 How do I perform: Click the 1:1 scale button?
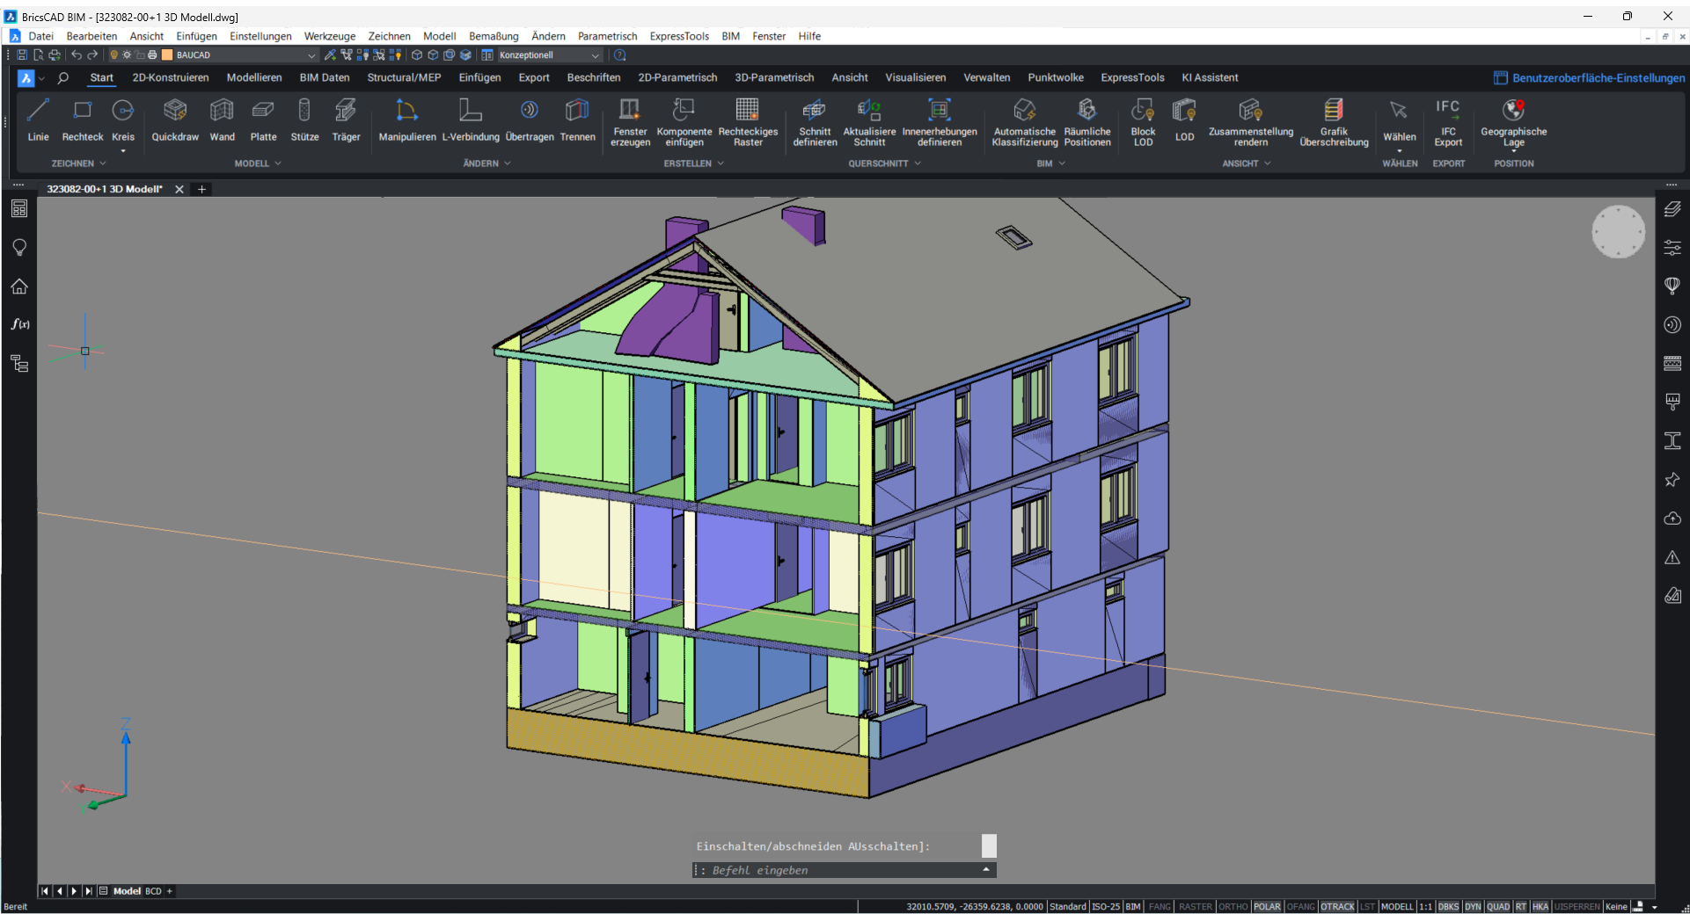tap(1425, 906)
